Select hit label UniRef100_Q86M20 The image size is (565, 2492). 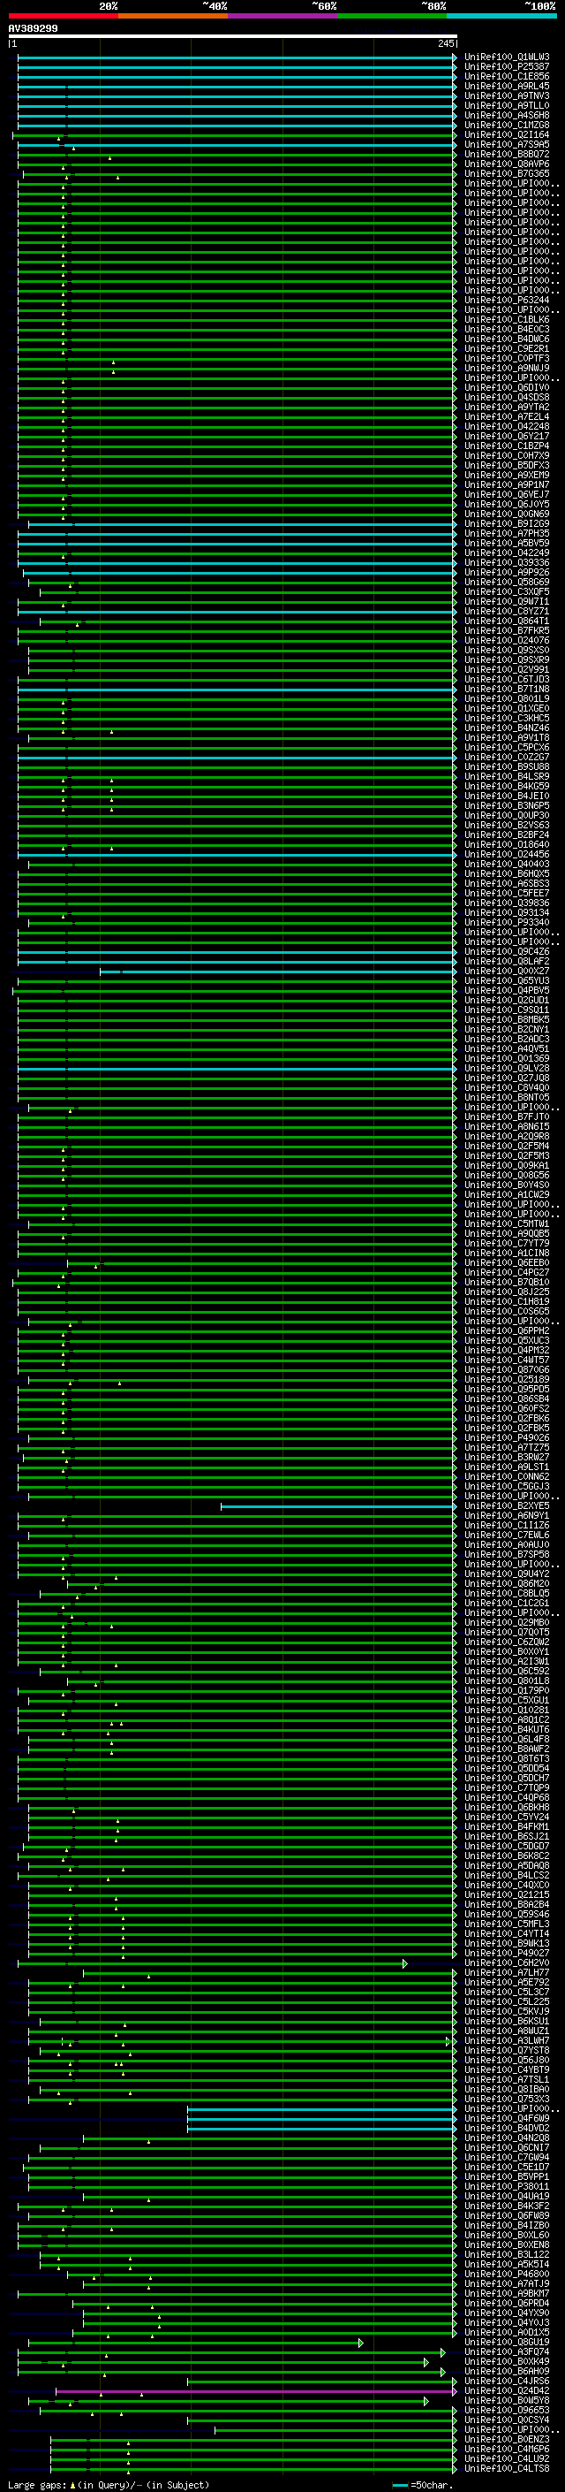coord(507,1583)
